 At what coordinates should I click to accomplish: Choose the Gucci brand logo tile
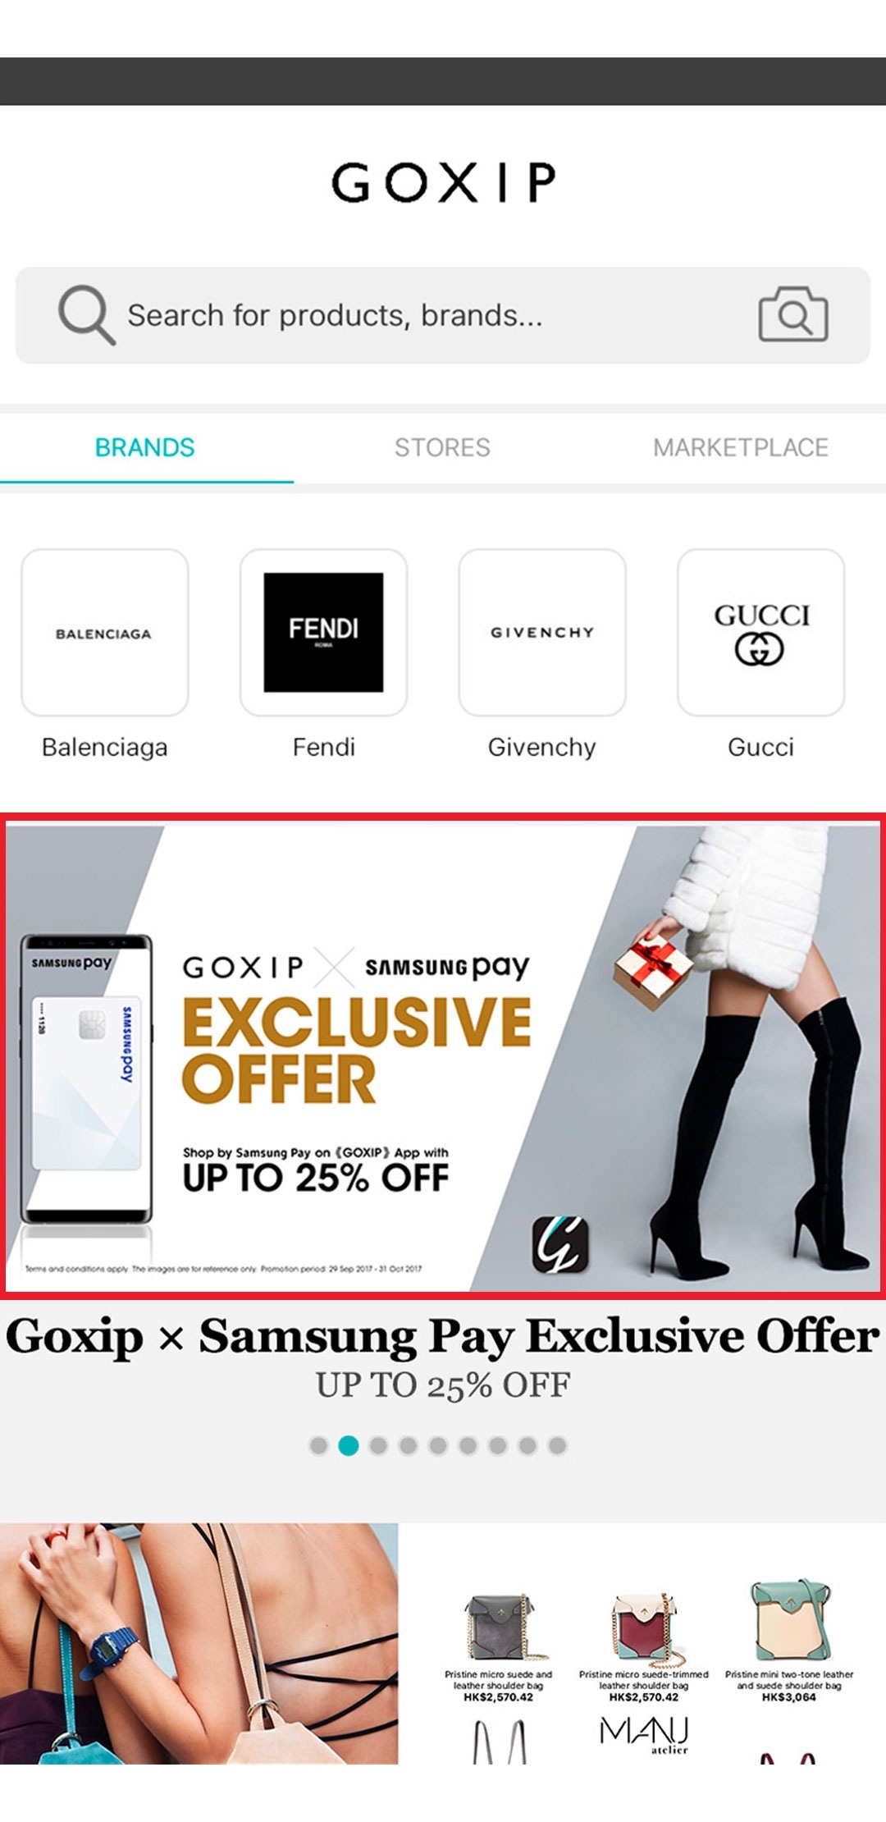[761, 632]
